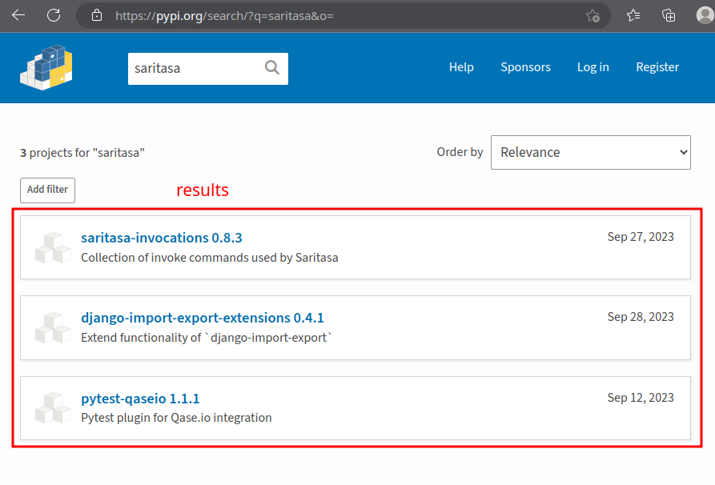Click the package icon beside pytest-qaseio
715x485 pixels.
54,408
